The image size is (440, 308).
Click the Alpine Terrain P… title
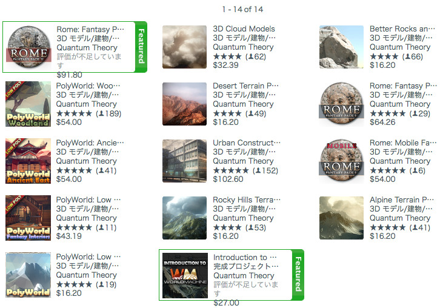point(402,200)
